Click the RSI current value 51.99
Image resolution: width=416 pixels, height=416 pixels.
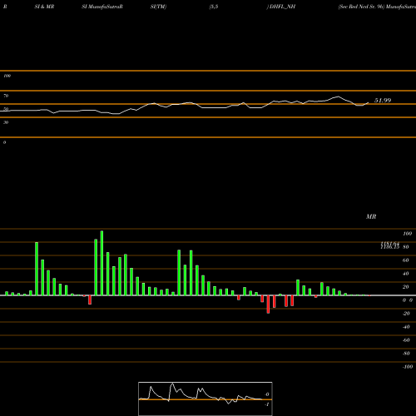click(x=383, y=101)
